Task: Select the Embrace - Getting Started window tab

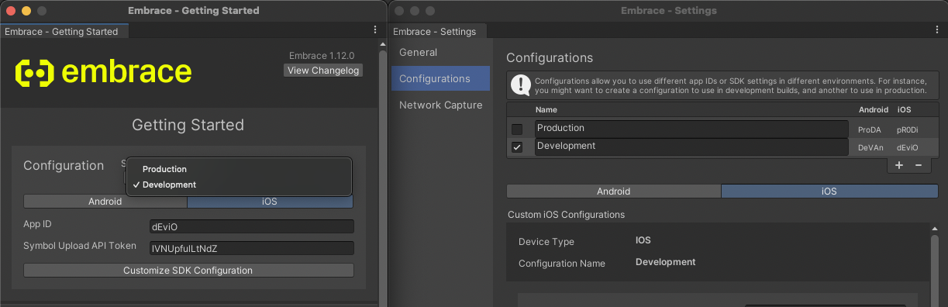Action: [x=64, y=32]
